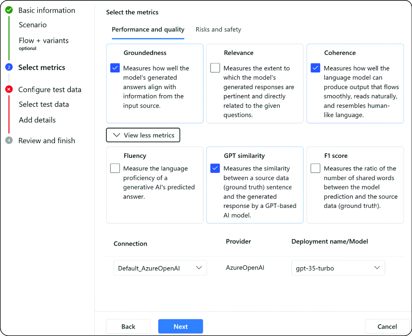Screen dimensions: 412x336
Task: Click the blue step 2 circle icon
Action: coord(9,67)
